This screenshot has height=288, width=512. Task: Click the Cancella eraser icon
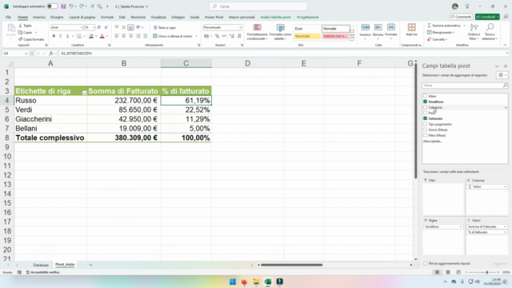pyautogui.click(x=429, y=39)
